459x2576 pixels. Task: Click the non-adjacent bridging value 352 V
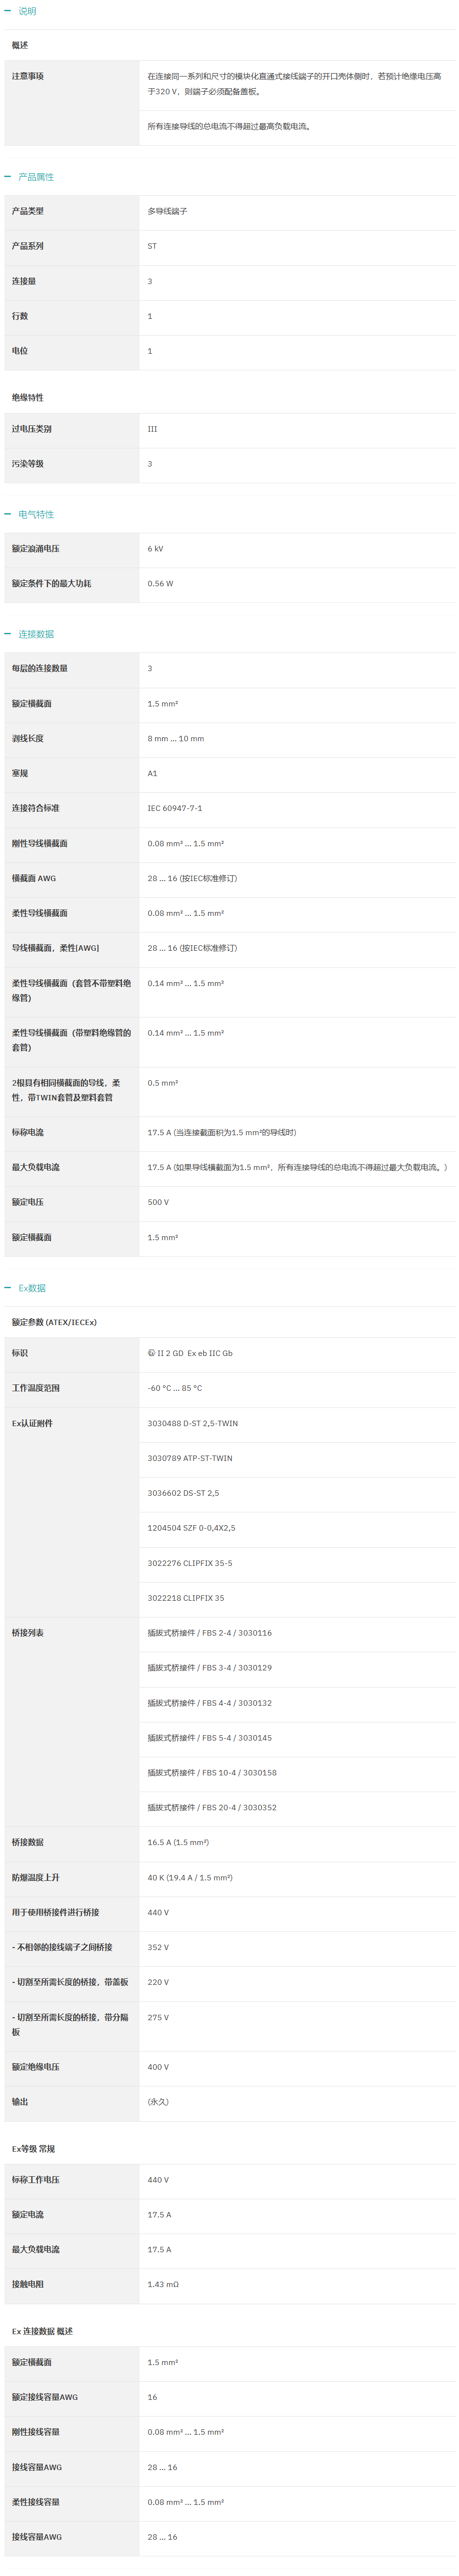(159, 1947)
